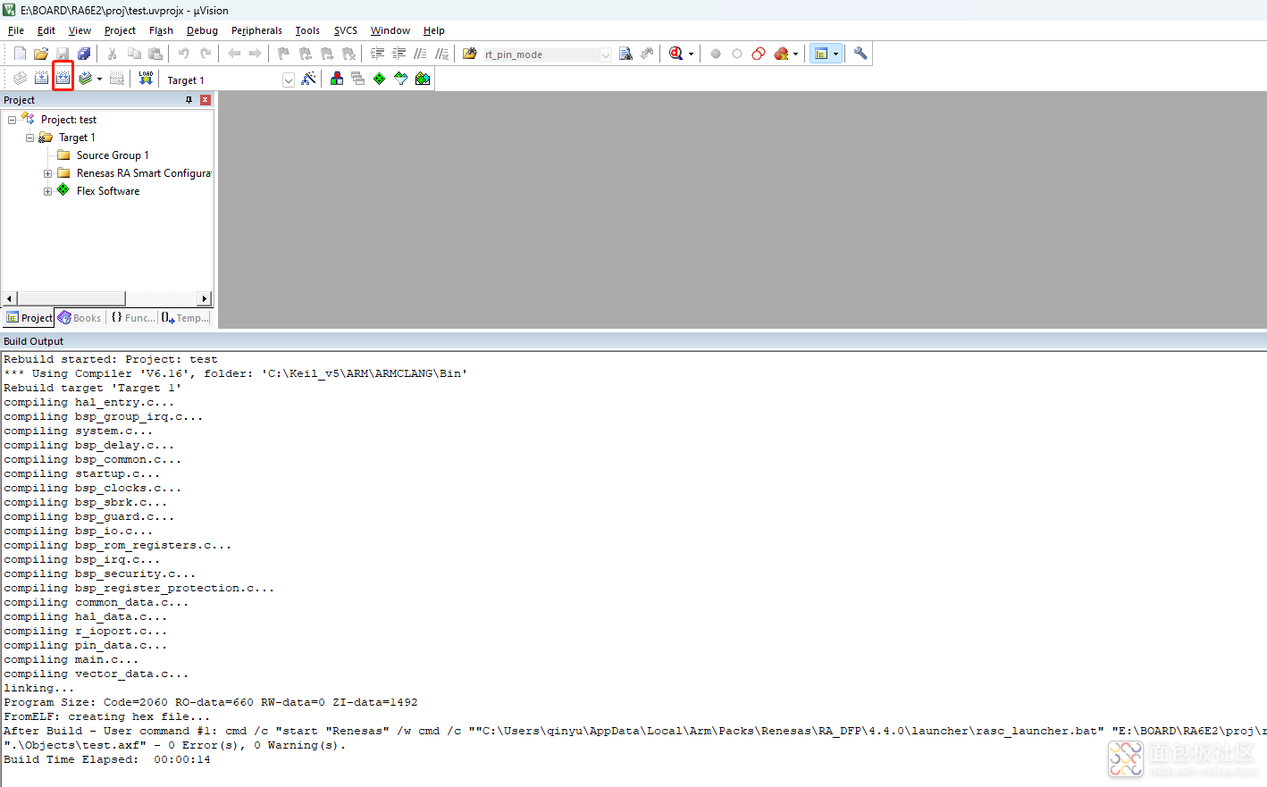Open the Batch Build dropdown arrow
This screenshot has width=1267, height=787.
pos(99,79)
